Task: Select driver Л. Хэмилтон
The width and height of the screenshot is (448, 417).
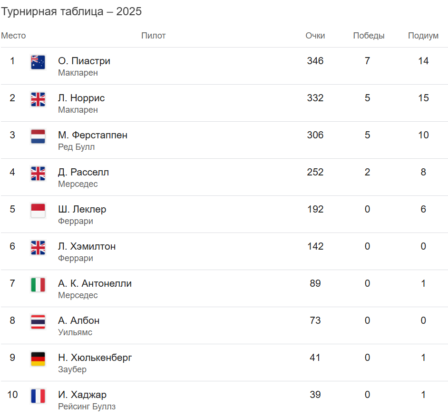Action: [87, 246]
